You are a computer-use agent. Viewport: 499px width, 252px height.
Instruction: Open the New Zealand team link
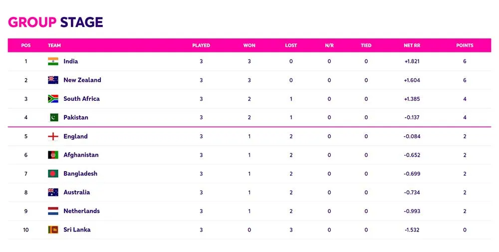coord(82,80)
